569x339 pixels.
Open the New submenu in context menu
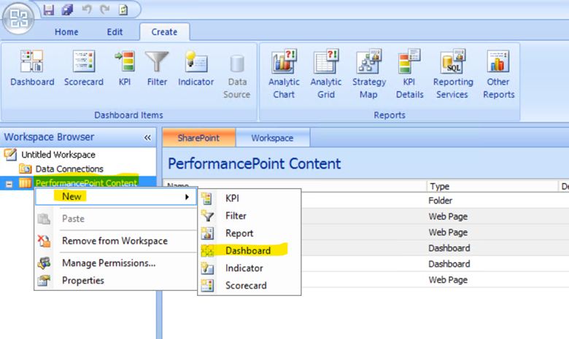(116, 197)
